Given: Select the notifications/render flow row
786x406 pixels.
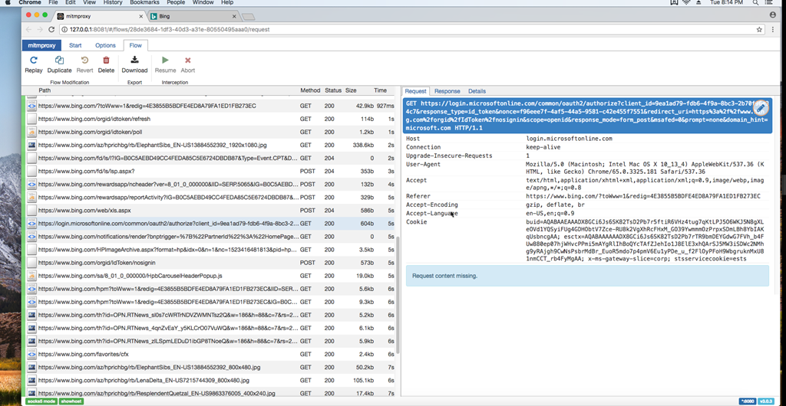Looking at the screenshot, I should (210, 236).
